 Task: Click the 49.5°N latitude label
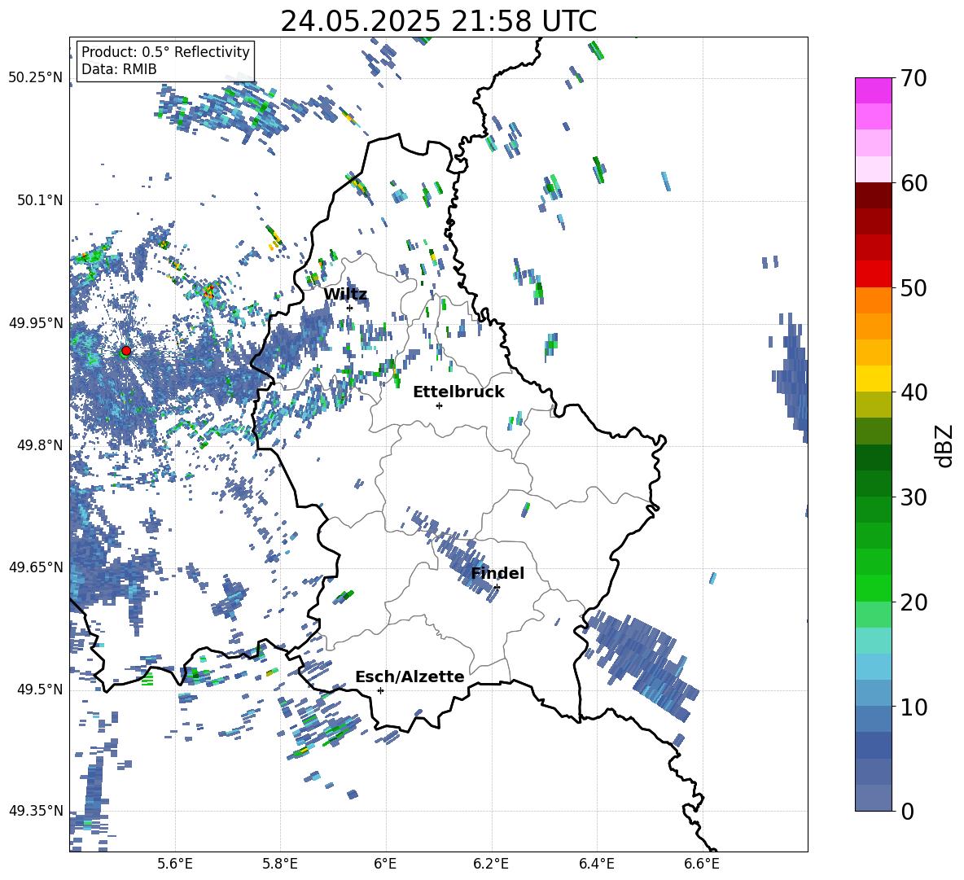click(40, 690)
